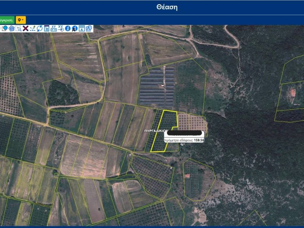Click the Θέαση page title
Screen dimensions: 304x228
coord(167,7)
